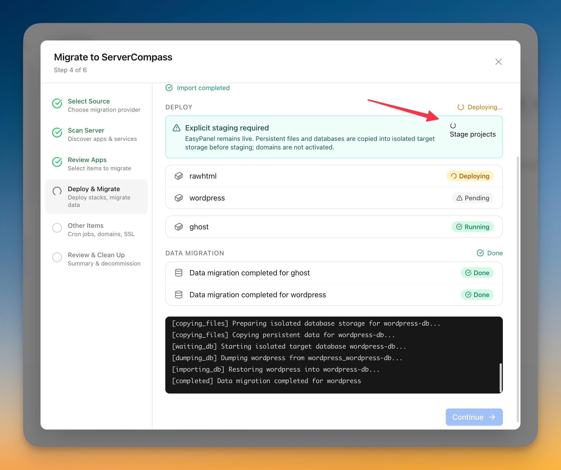Screen dimensions: 561x470
Task: Select the wordpress deploy row
Action: [334, 198]
